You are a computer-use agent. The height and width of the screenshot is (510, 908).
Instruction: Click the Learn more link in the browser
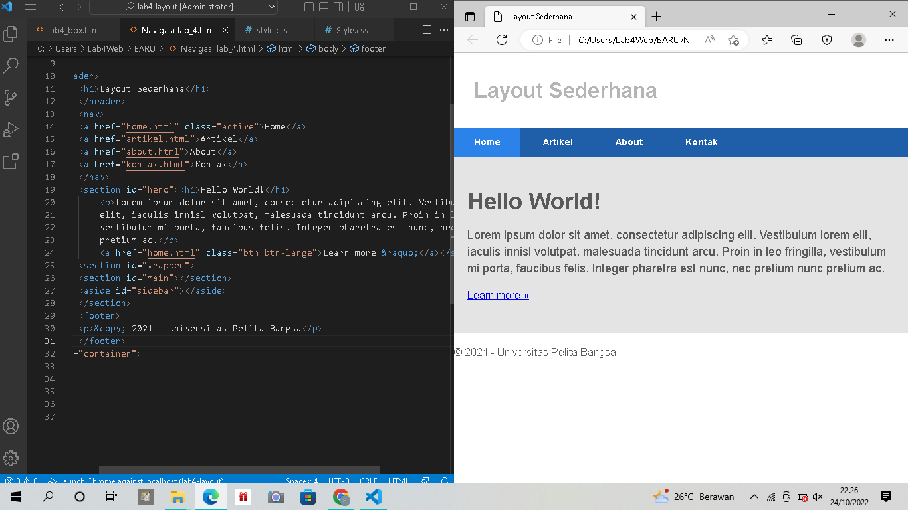[x=497, y=295]
